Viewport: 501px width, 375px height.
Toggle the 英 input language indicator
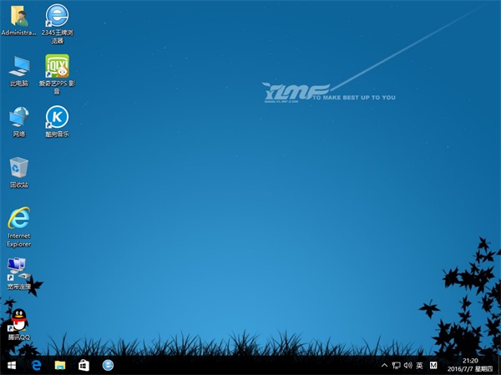coord(418,366)
